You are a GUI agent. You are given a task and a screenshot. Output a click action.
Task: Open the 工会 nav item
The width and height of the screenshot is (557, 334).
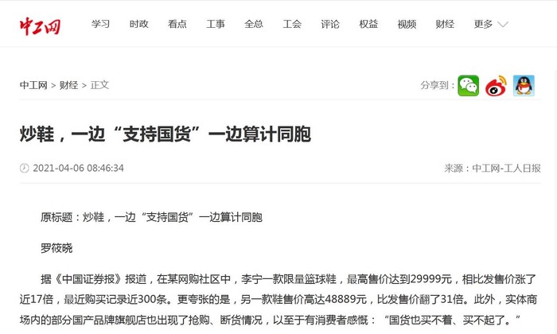292,24
